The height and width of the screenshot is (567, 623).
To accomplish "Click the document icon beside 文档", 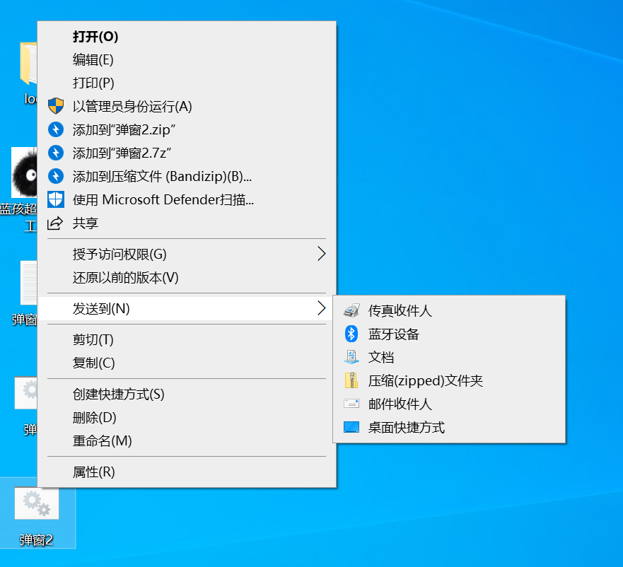I will point(351,357).
